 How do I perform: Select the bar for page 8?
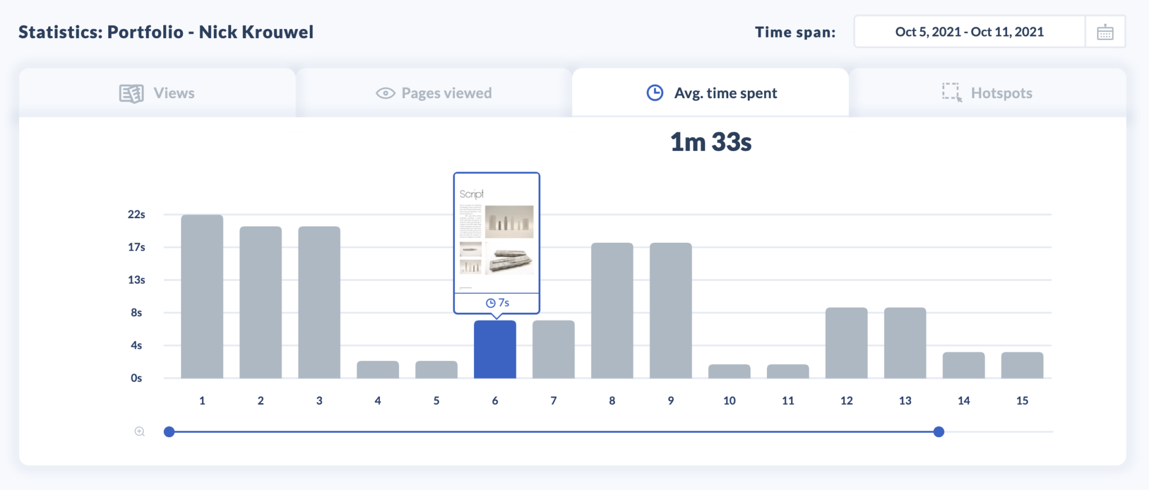point(612,311)
